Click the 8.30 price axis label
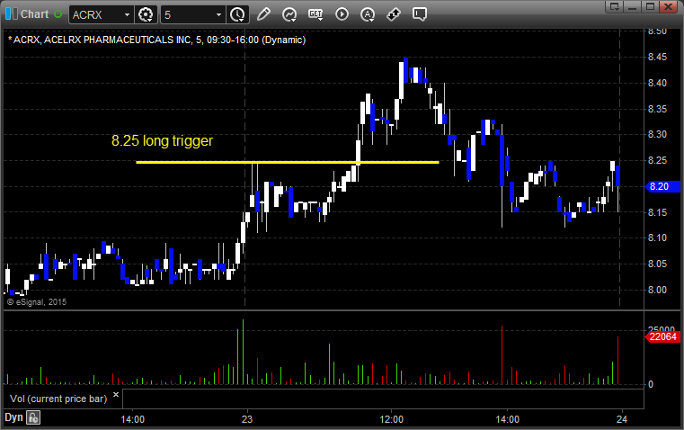This screenshot has width=684, height=430. 657,134
